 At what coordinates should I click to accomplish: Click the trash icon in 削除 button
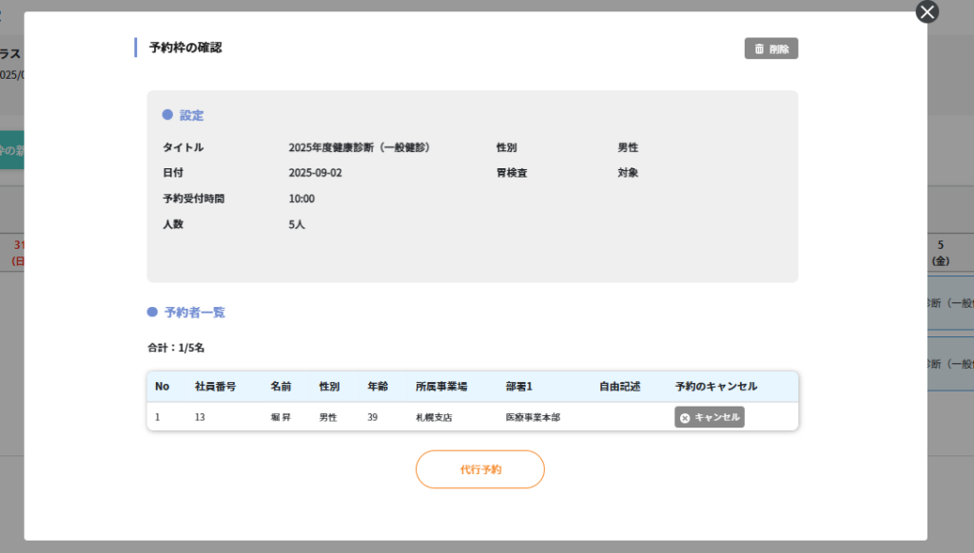(759, 48)
